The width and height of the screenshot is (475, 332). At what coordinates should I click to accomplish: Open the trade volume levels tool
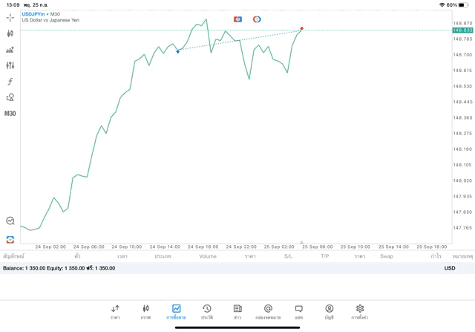[x=10, y=50]
